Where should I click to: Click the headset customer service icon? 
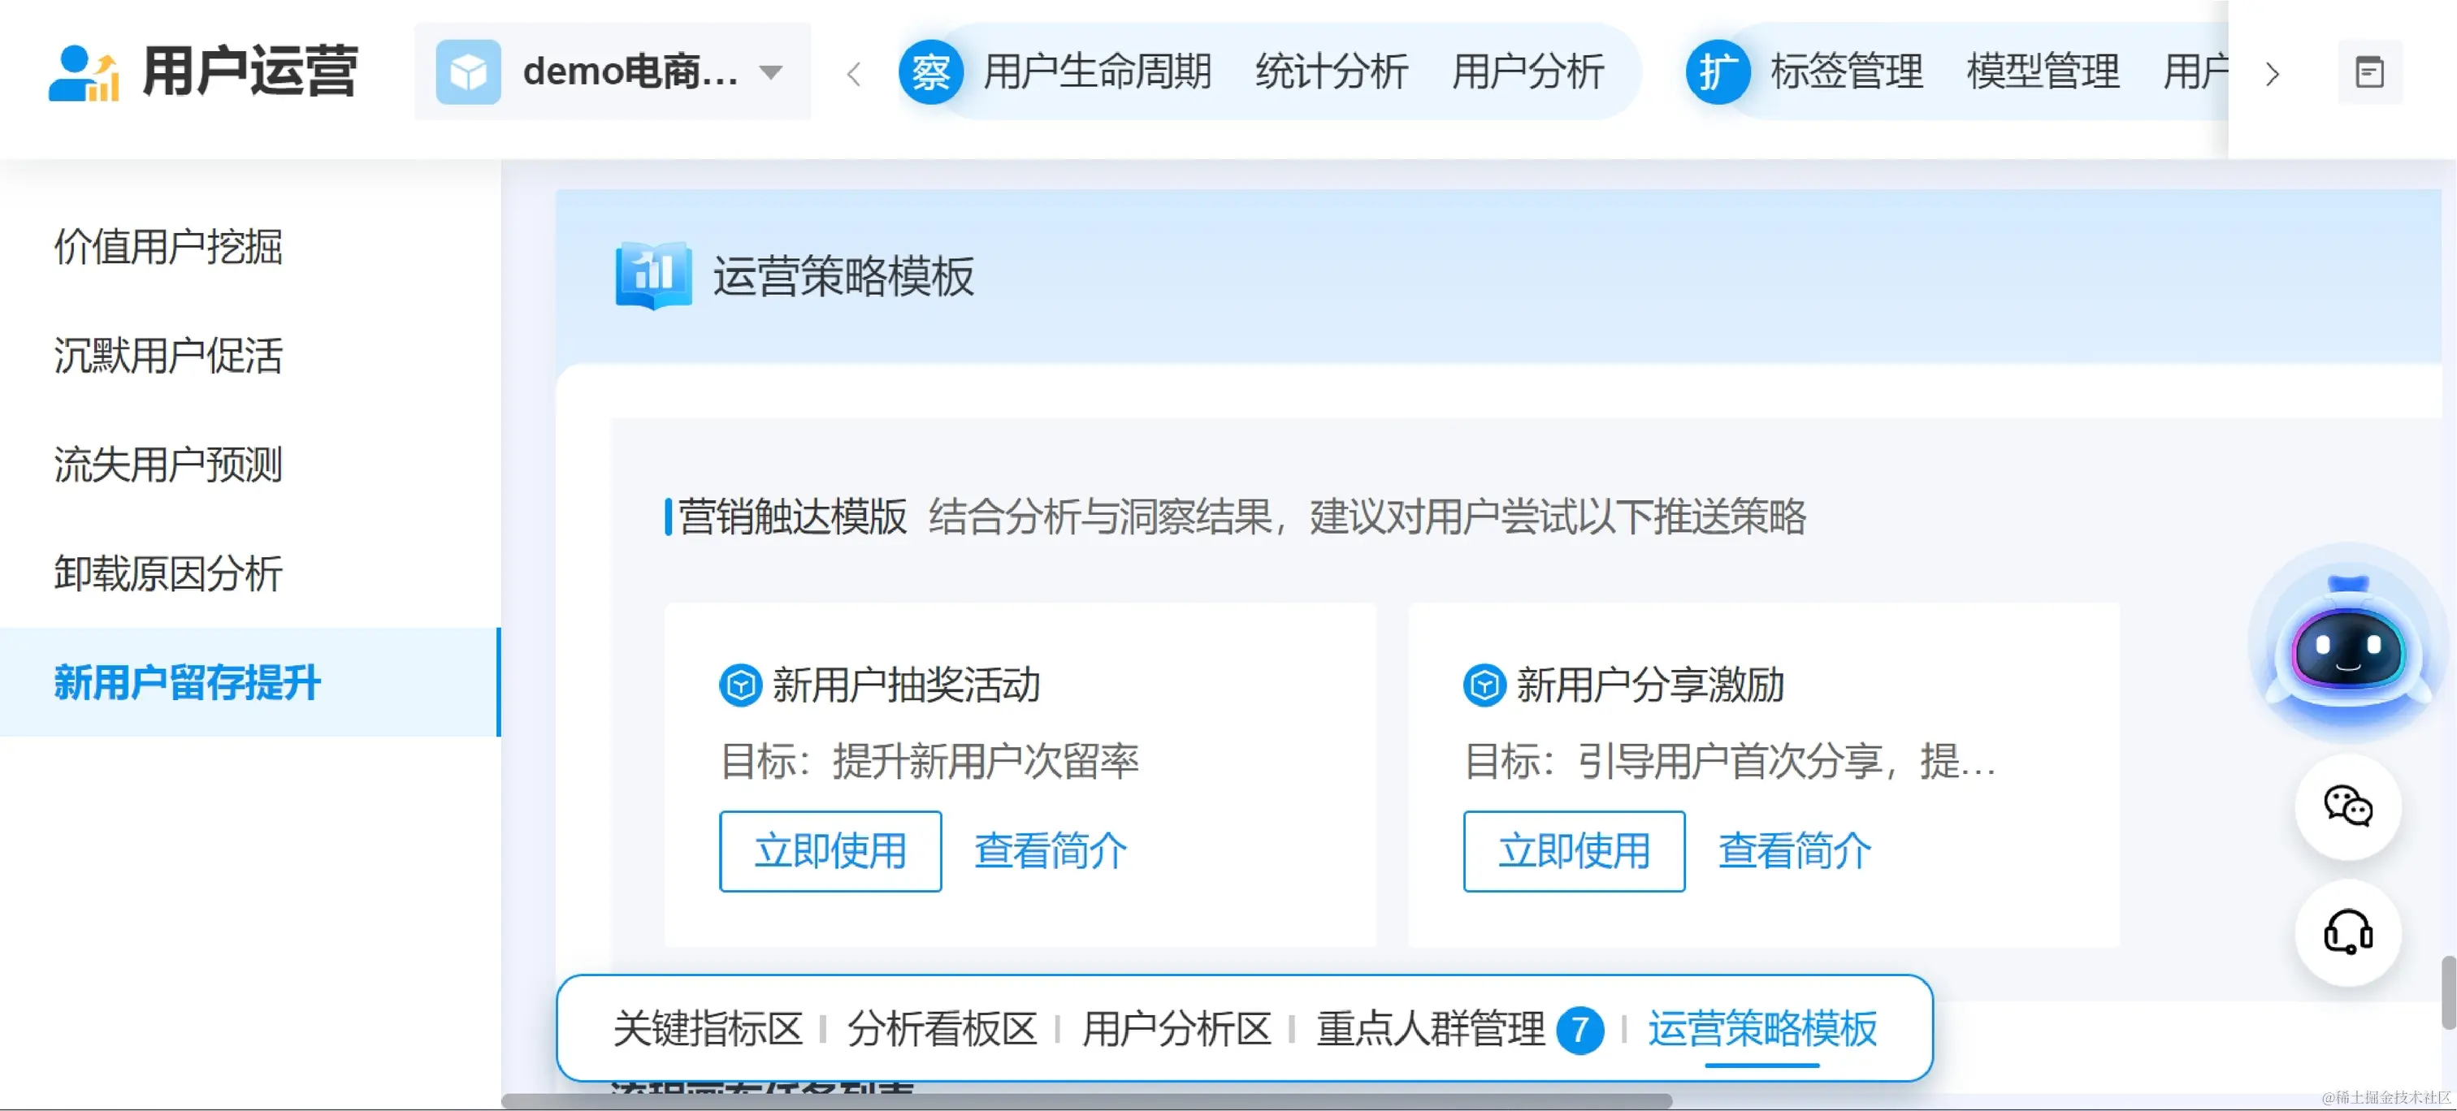point(2347,932)
